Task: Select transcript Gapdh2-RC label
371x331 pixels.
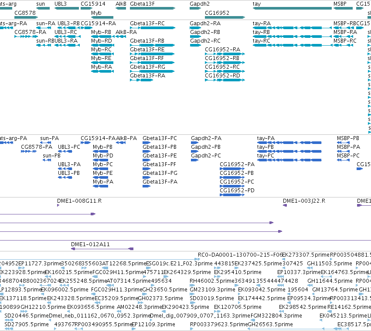Action: [205, 41]
